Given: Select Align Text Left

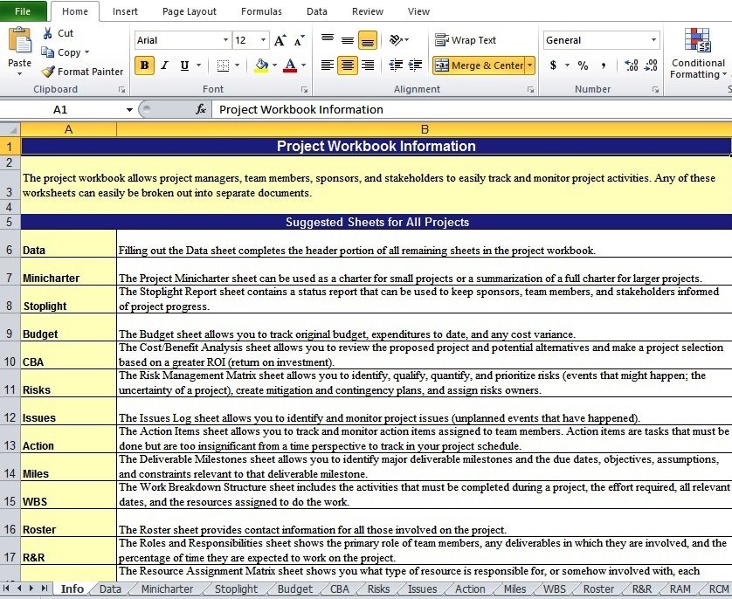Looking at the screenshot, I should click(x=328, y=65).
